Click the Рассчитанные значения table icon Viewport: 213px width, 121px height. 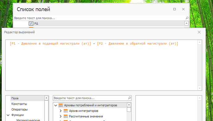coord(66,116)
